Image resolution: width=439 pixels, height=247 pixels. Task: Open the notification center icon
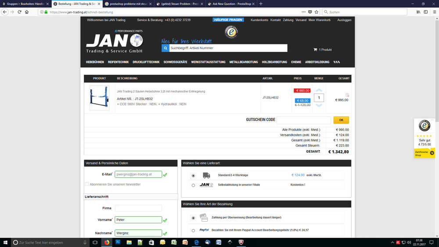432,243
